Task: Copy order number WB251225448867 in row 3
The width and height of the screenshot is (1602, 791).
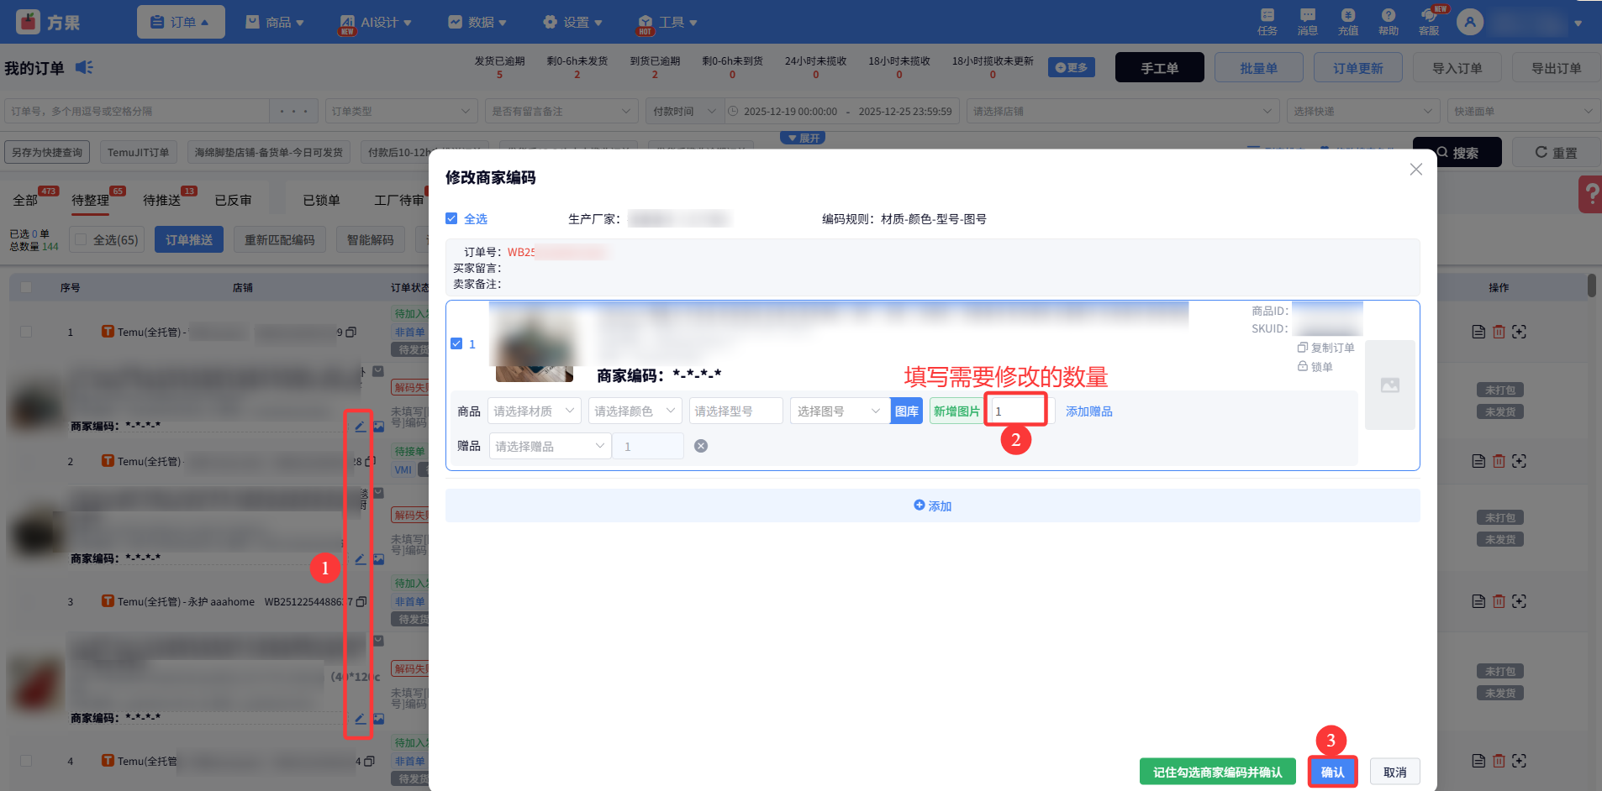Action: (361, 602)
